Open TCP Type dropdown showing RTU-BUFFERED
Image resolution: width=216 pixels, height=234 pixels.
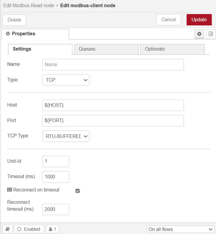66,136
